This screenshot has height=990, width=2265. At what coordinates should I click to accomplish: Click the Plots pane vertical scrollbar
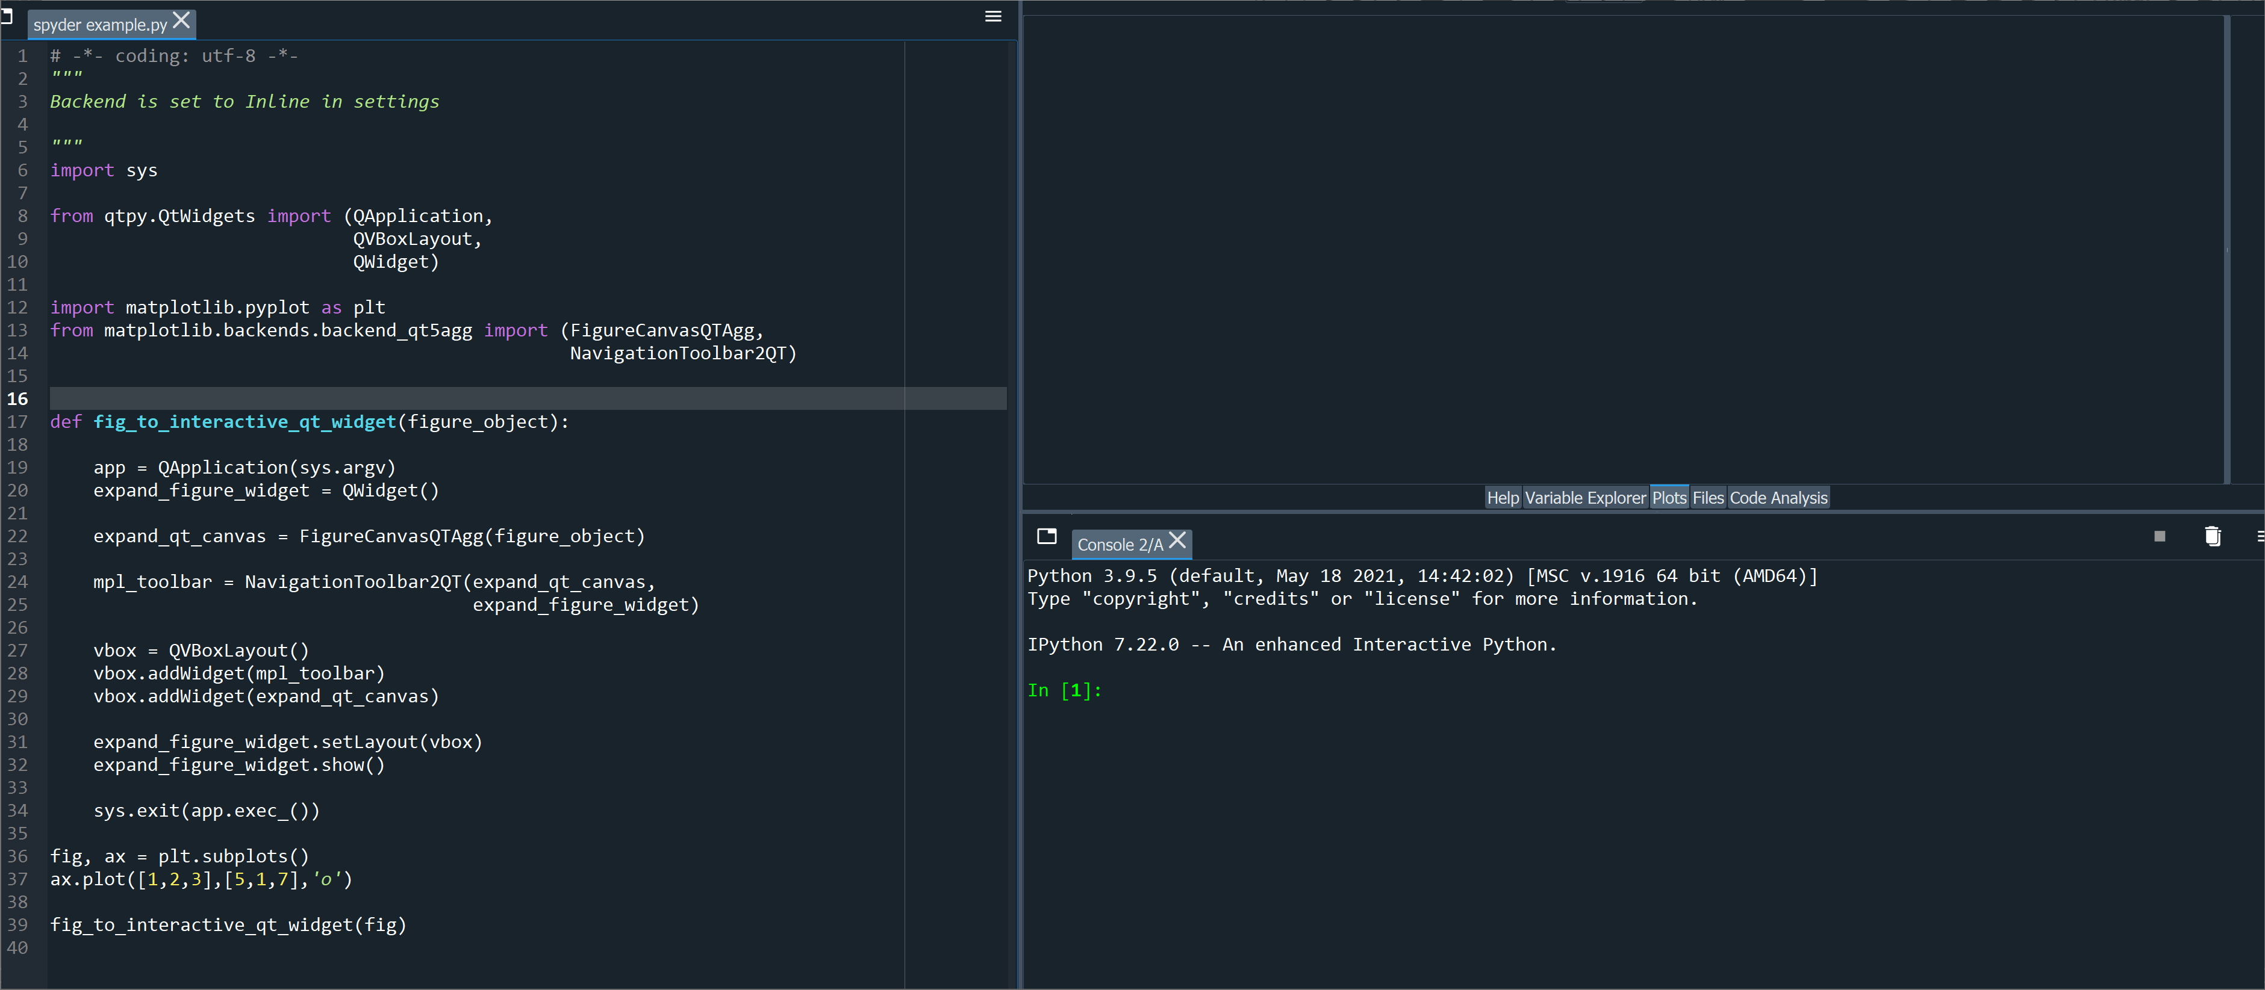coord(2227,250)
